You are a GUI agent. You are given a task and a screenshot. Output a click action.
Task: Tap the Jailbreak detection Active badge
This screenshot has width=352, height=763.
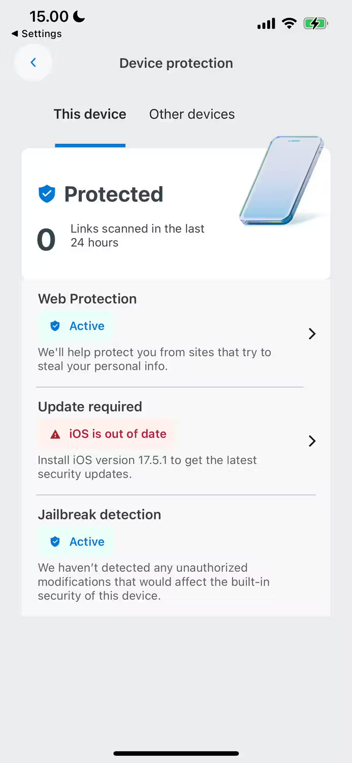pyautogui.click(x=76, y=542)
